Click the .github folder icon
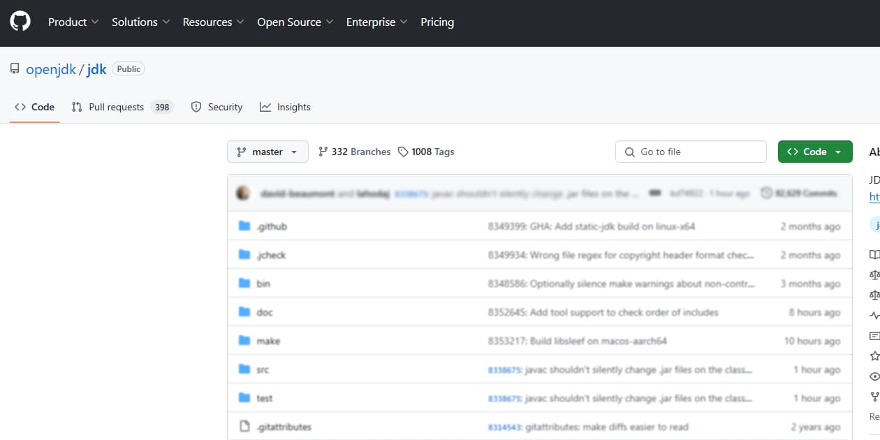This screenshot has width=880, height=440. tap(244, 226)
